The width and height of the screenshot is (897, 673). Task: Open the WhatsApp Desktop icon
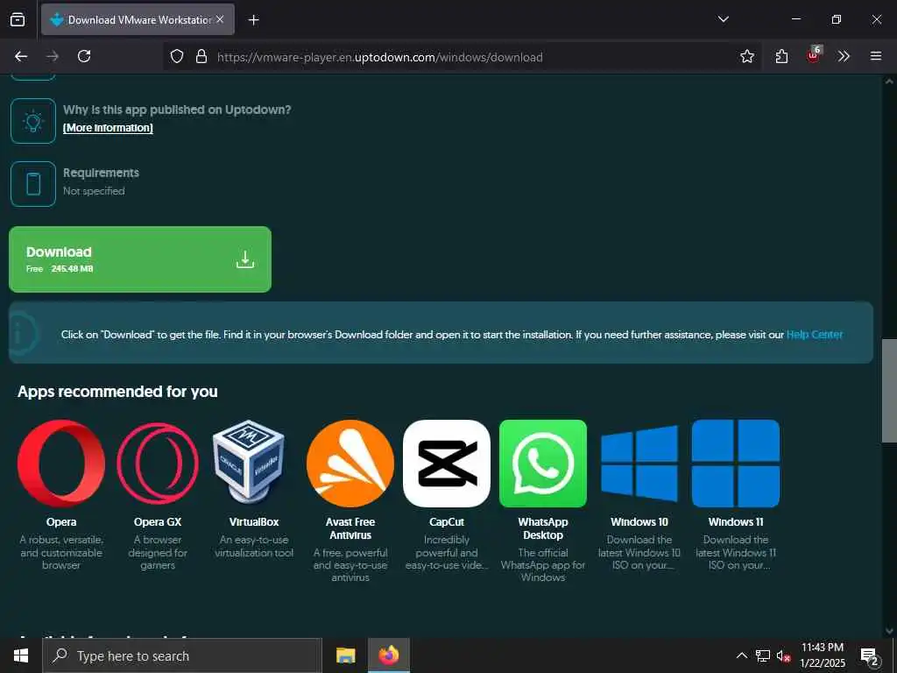click(543, 464)
